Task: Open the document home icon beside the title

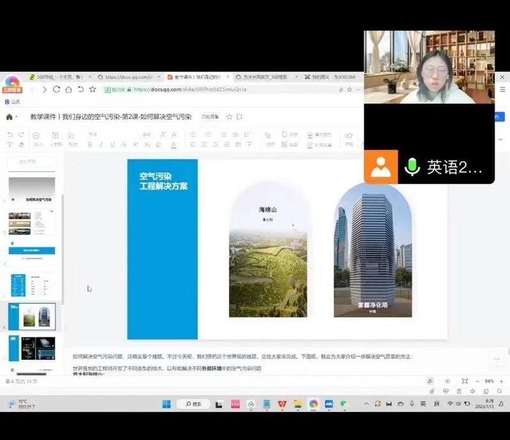Action: coord(9,117)
